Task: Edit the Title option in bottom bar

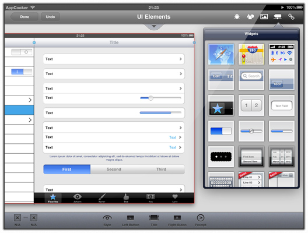Action: 154,220
